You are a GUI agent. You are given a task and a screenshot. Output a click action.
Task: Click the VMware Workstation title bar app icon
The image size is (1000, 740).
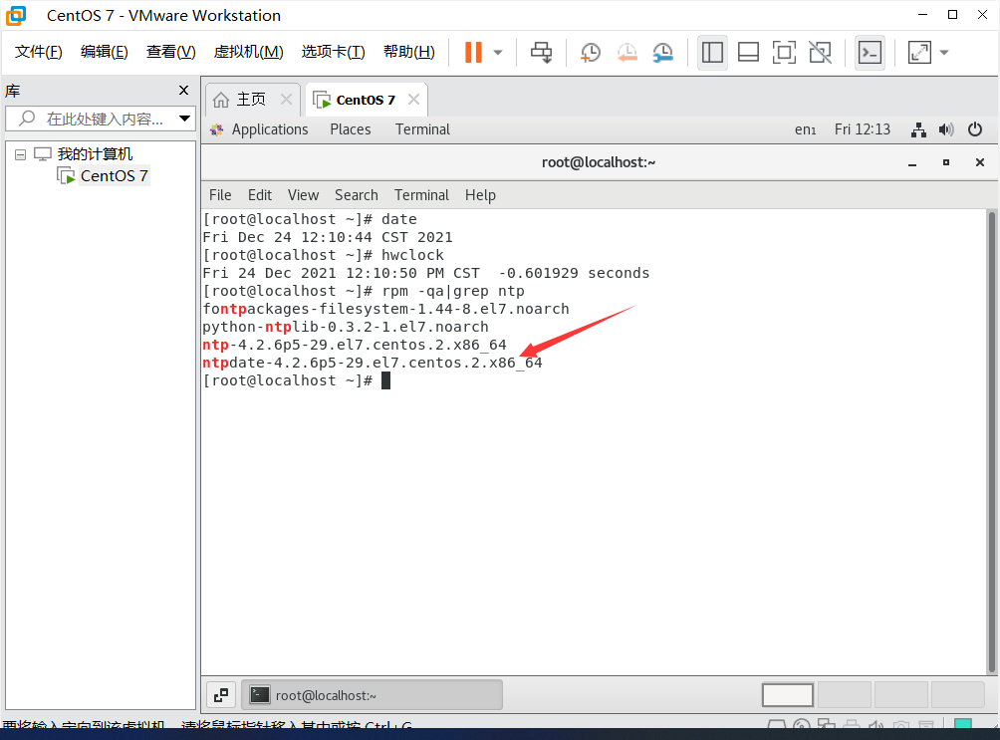point(16,15)
